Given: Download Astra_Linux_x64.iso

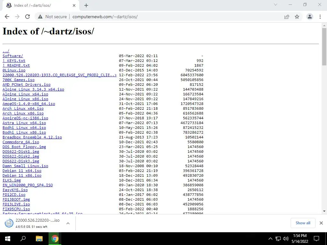Looking at the screenshot, I should 24,123.
